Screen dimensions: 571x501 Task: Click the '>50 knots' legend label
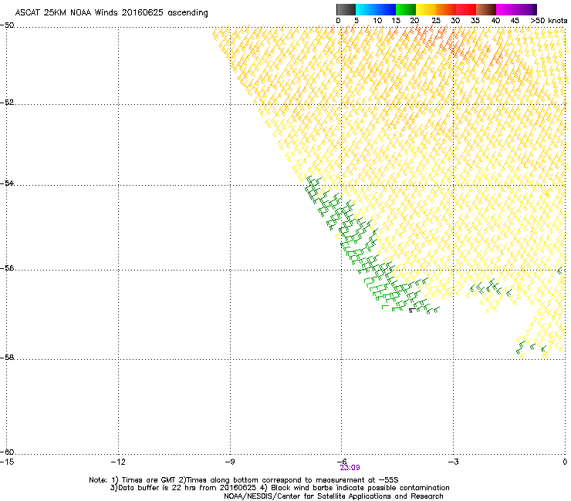[x=549, y=21]
